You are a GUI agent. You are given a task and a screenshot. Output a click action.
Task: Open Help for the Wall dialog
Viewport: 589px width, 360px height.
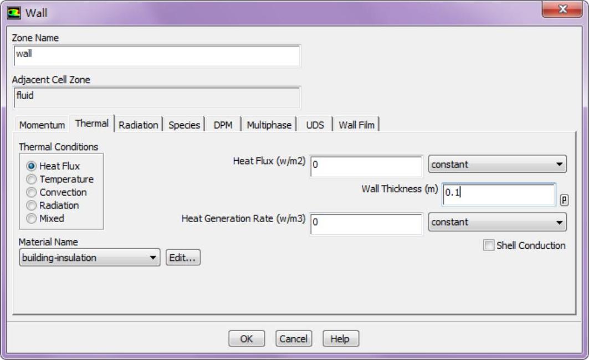pos(340,338)
